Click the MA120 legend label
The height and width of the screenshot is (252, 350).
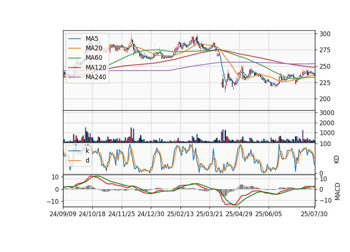click(96, 67)
